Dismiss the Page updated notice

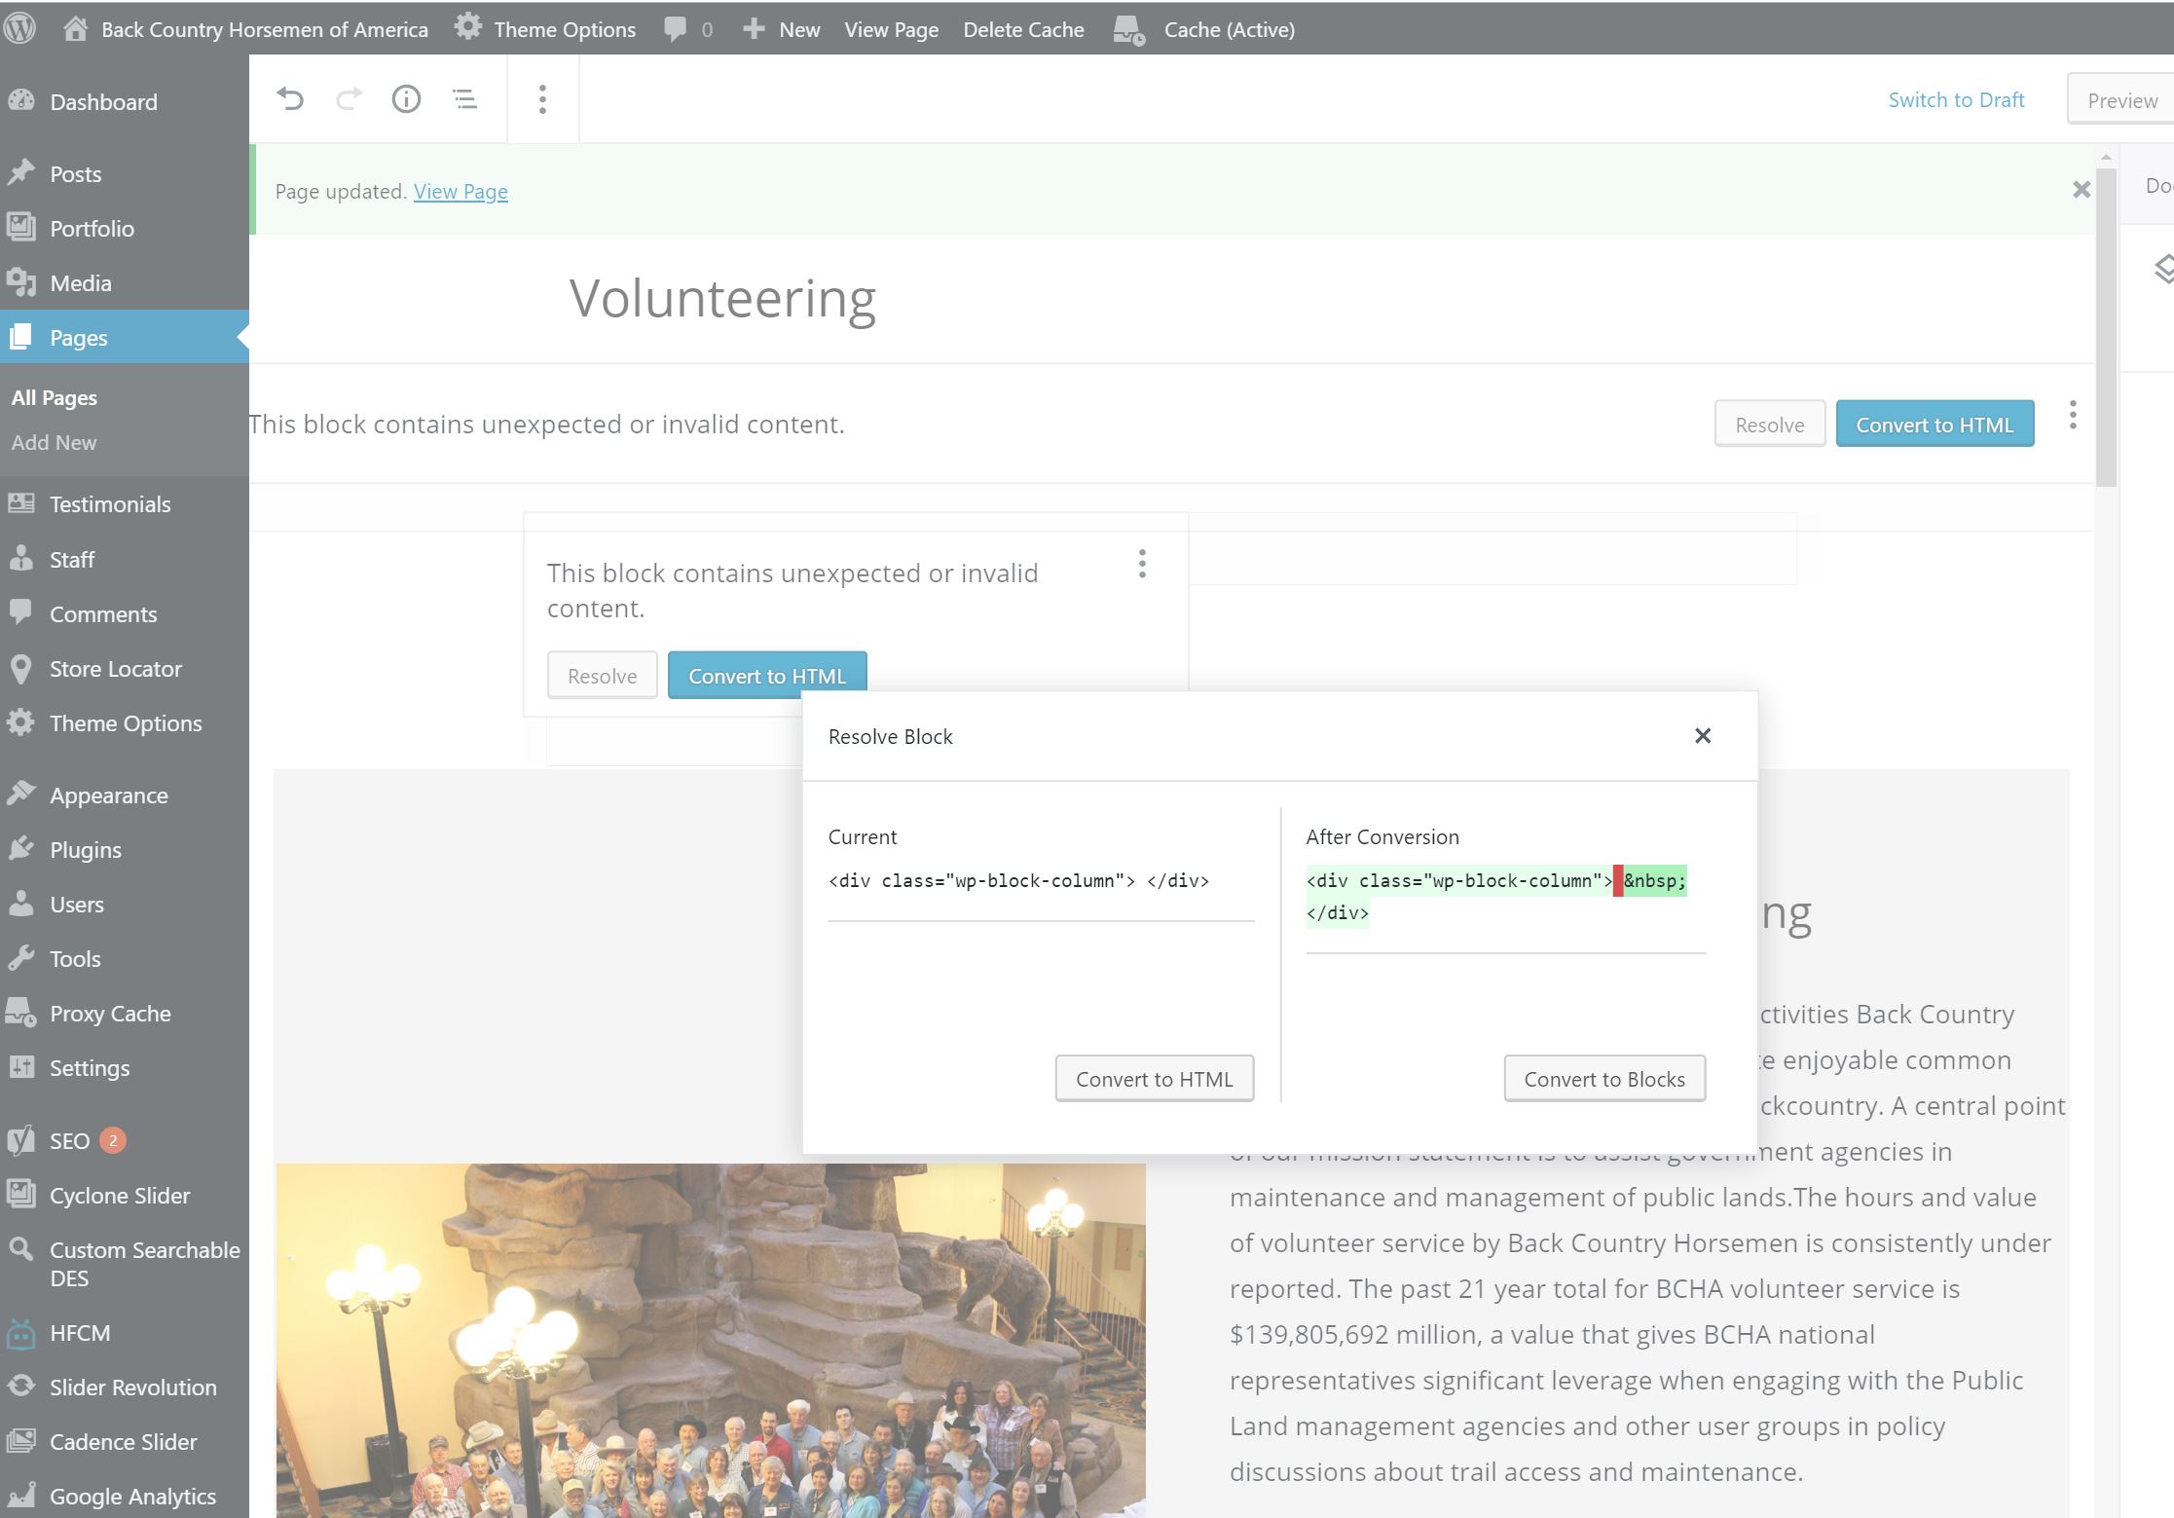[2082, 190]
